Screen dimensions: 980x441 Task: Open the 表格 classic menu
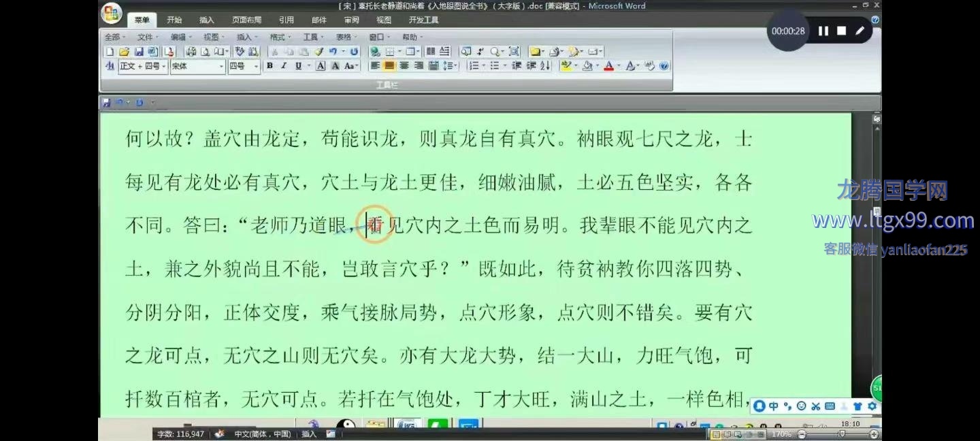pos(345,37)
